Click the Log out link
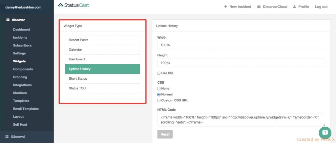 click(321, 7)
